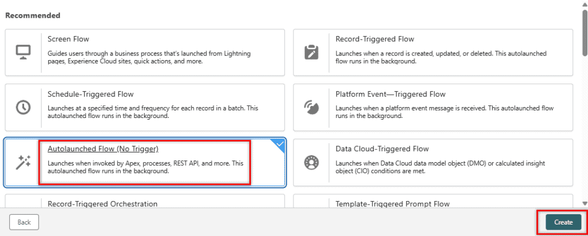Click the Screen Flow monitor icon
The image size is (588, 236).
pyautogui.click(x=23, y=52)
